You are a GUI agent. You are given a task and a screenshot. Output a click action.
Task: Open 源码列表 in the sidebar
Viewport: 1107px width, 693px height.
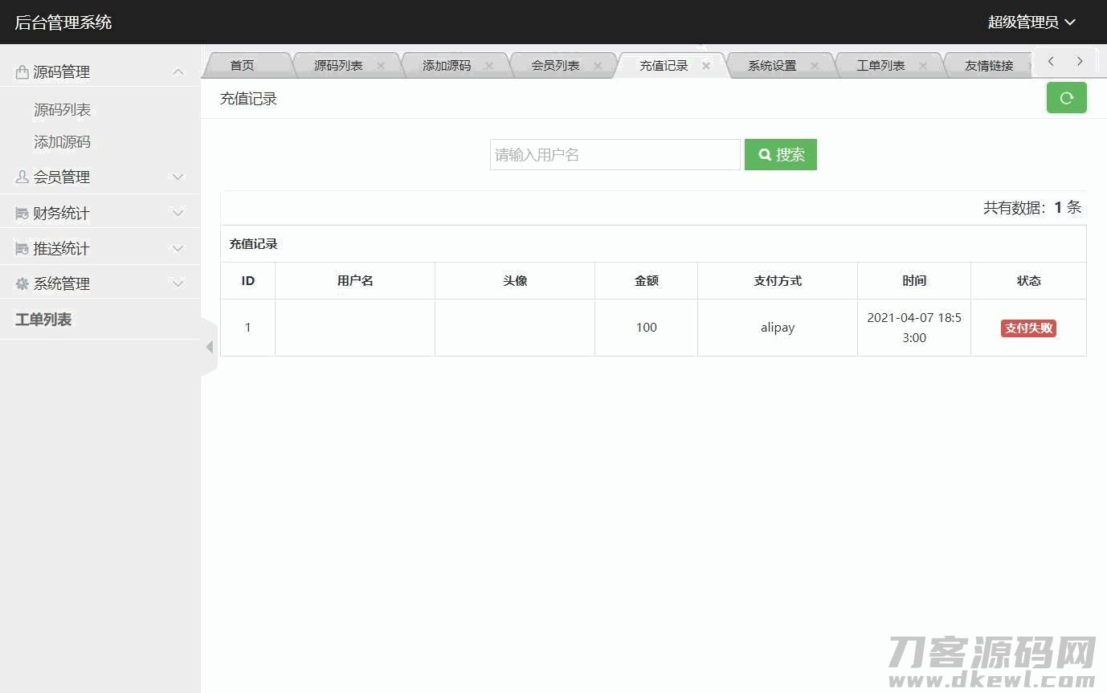coord(62,109)
